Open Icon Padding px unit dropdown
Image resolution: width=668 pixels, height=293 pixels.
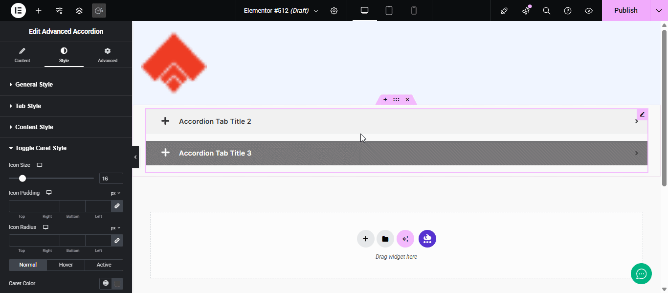[115, 193]
